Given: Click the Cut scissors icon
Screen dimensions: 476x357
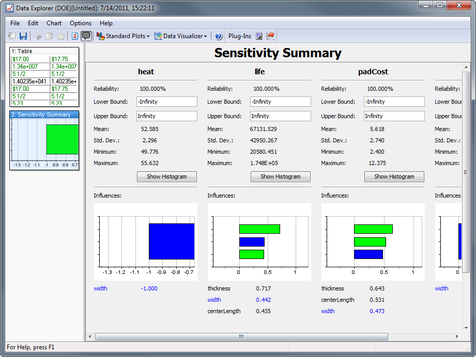Looking at the screenshot, I should [x=38, y=36].
